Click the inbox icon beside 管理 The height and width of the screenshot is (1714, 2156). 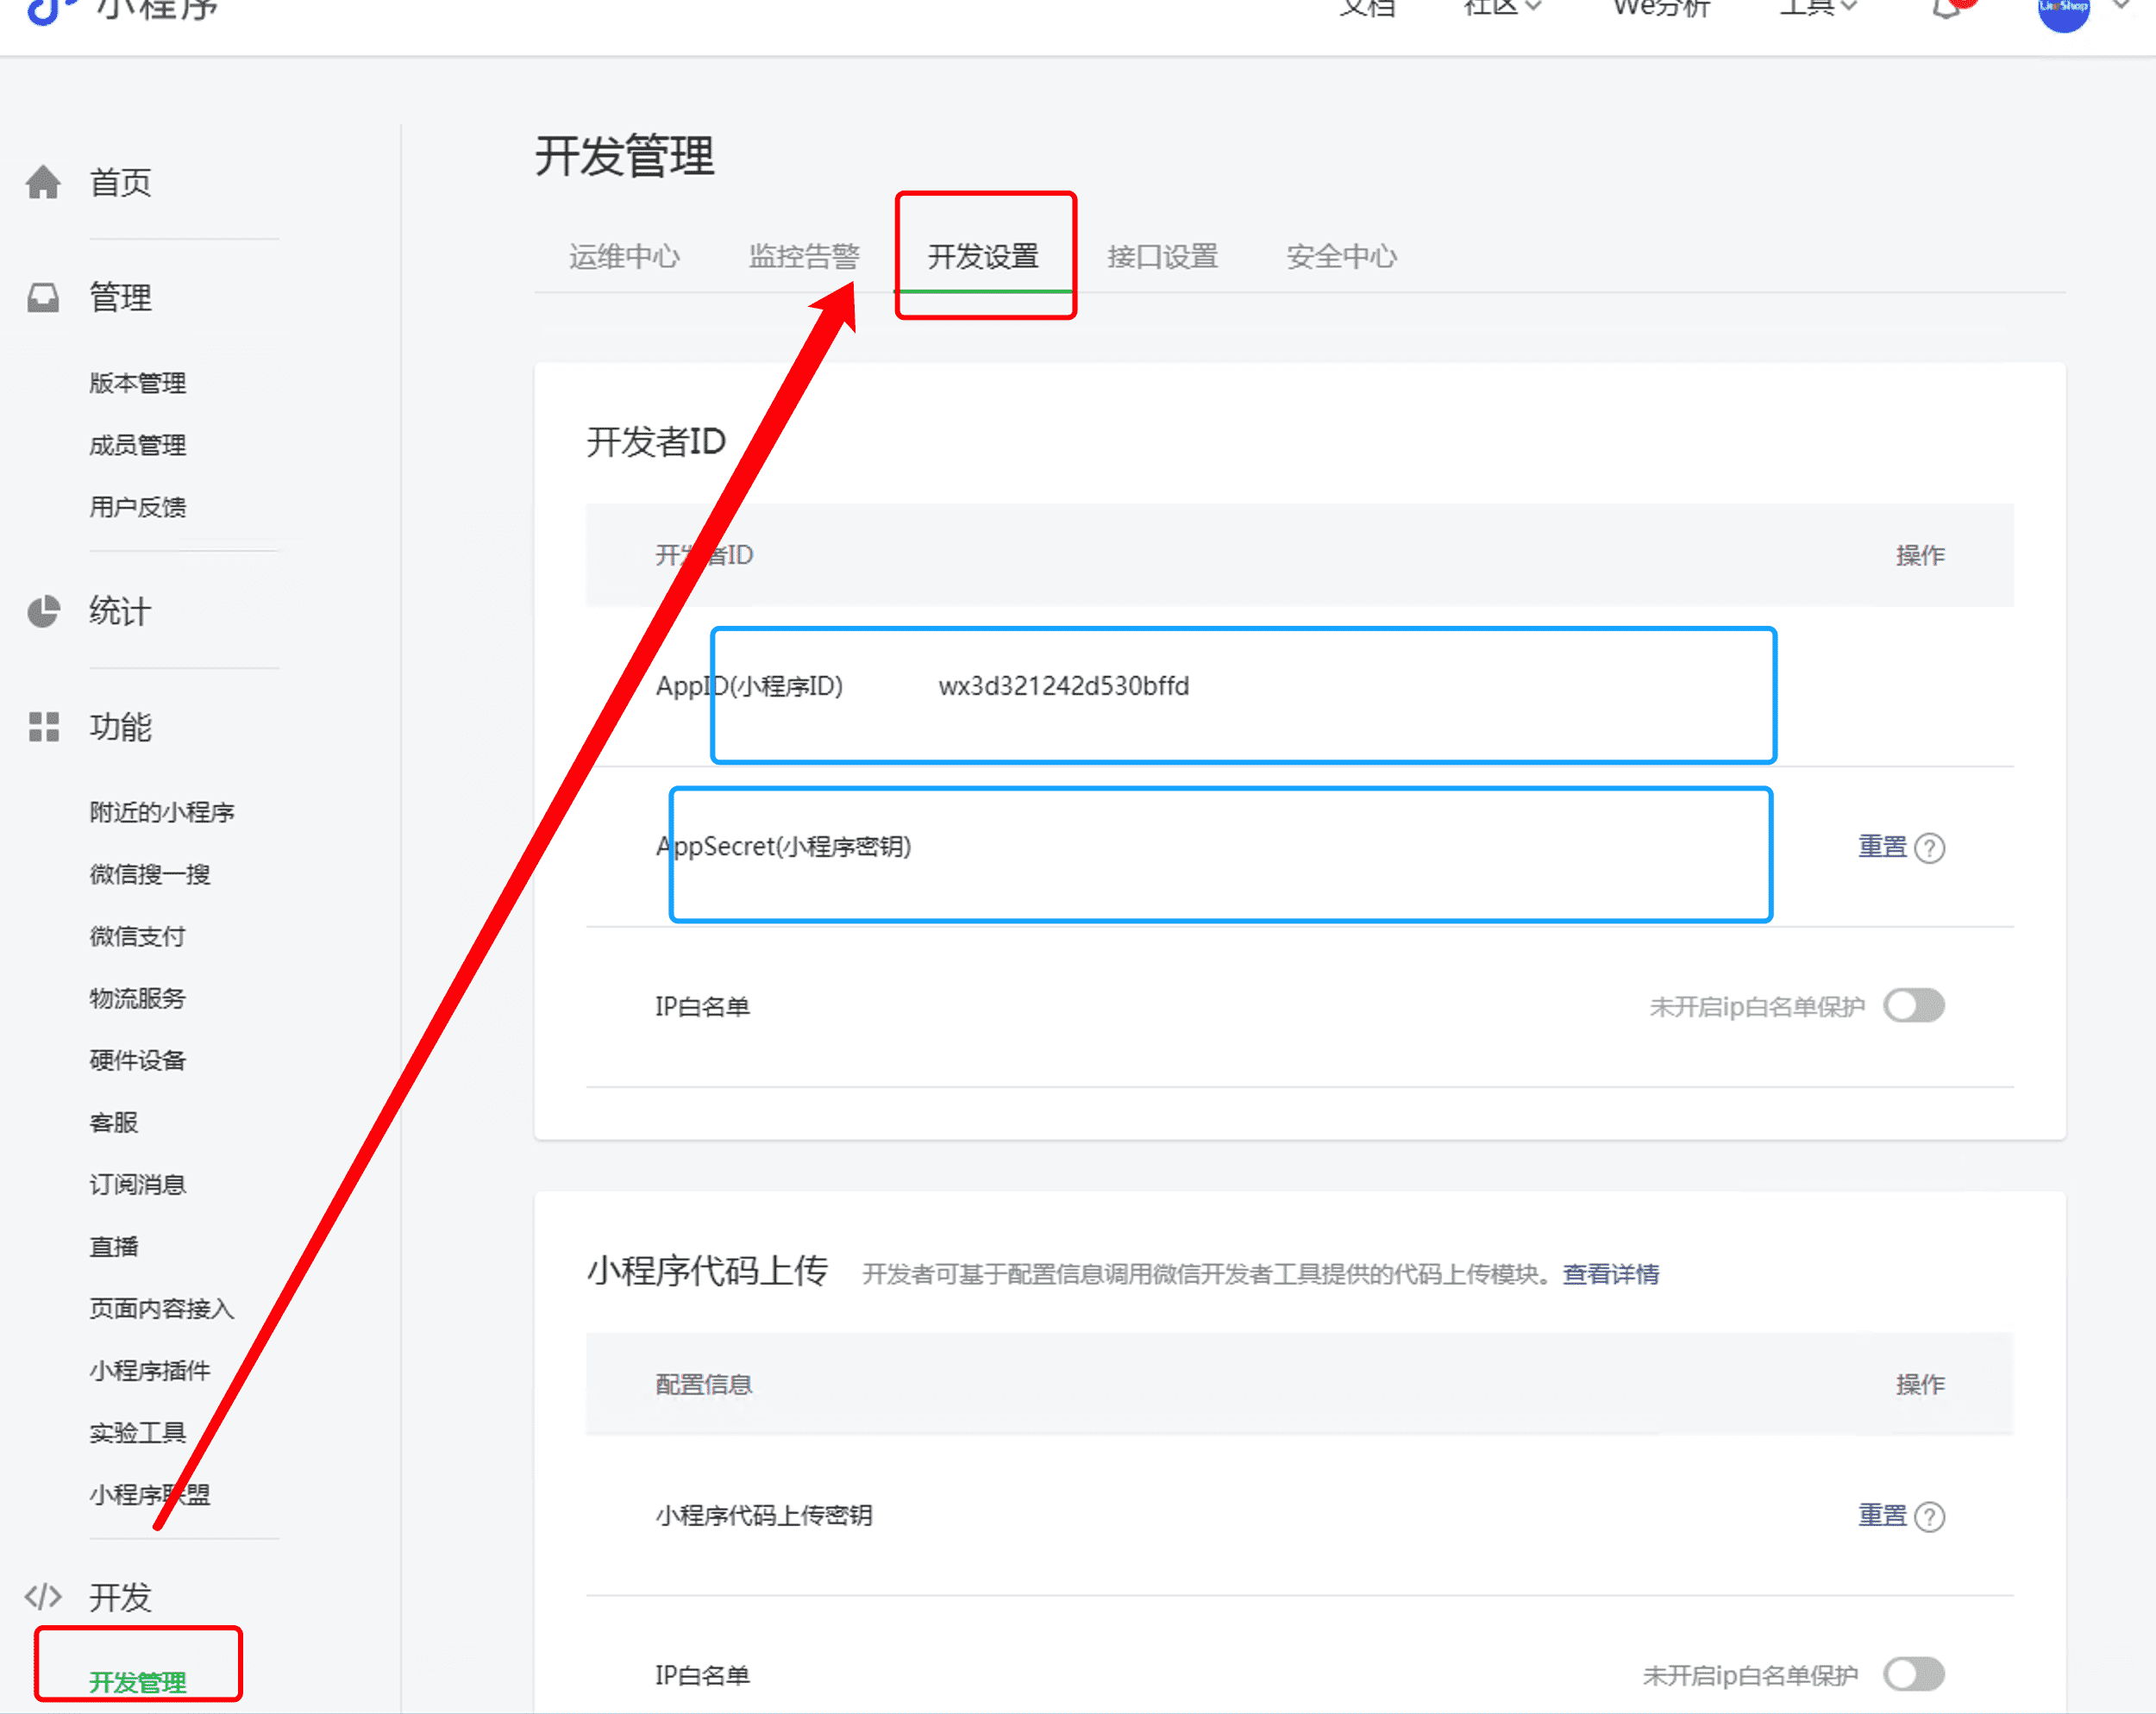click(43, 297)
